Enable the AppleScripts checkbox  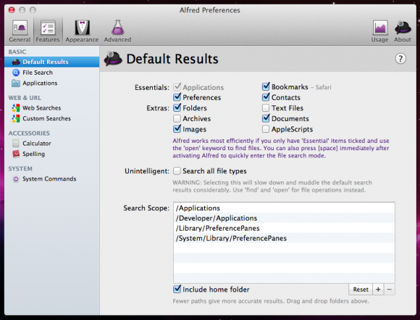(x=266, y=129)
